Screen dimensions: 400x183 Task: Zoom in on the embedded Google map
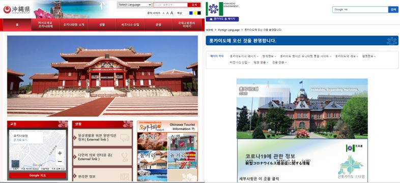tap(60, 153)
